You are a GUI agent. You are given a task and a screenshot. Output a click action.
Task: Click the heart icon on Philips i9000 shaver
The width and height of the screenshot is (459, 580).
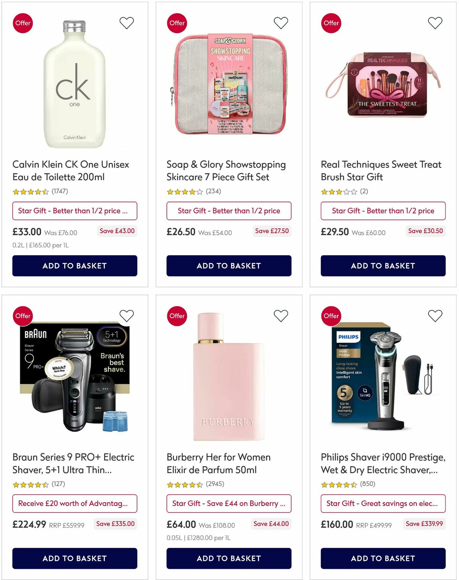point(435,316)
